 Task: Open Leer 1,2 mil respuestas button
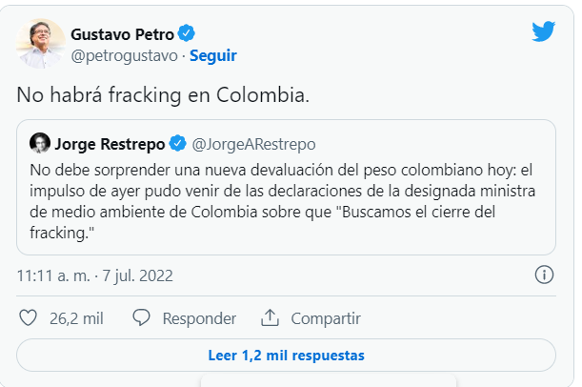[x=286, y=356]
